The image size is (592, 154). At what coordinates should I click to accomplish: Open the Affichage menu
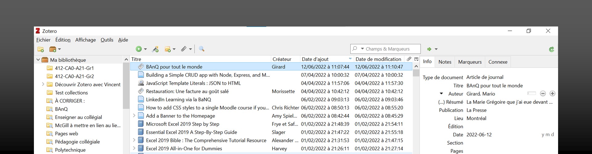tap(85, 40)
